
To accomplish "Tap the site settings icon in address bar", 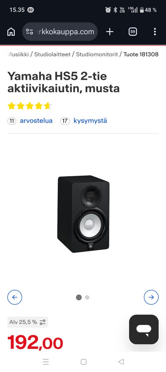I will pyautogui.click(x=30, y=32).
